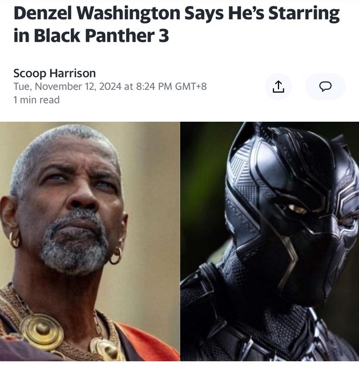Open the Black Panther mask photo
Screen dimensions: 359x366
pos(269,241)
